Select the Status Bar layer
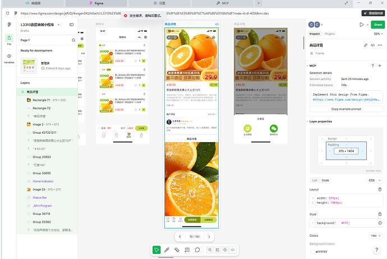387x259 pixels. tap(47, 197)
